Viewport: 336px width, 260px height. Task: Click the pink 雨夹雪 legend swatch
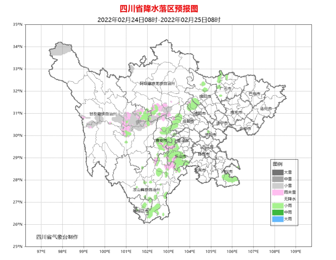(x=278, y=192)
